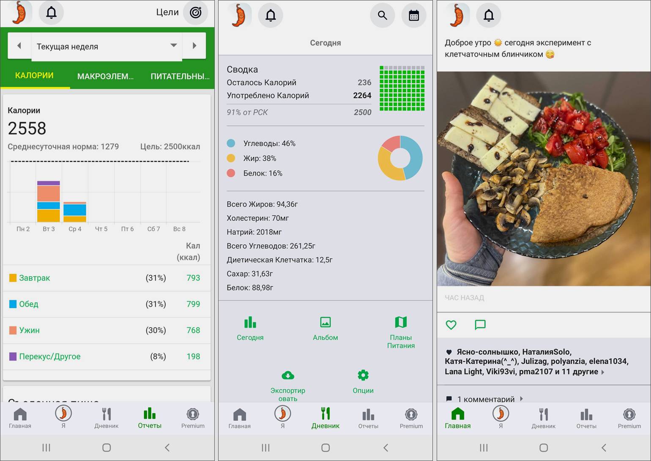
Task: Like the post with the heart icon
Action: pyautogui.click(x=451, y=325)
